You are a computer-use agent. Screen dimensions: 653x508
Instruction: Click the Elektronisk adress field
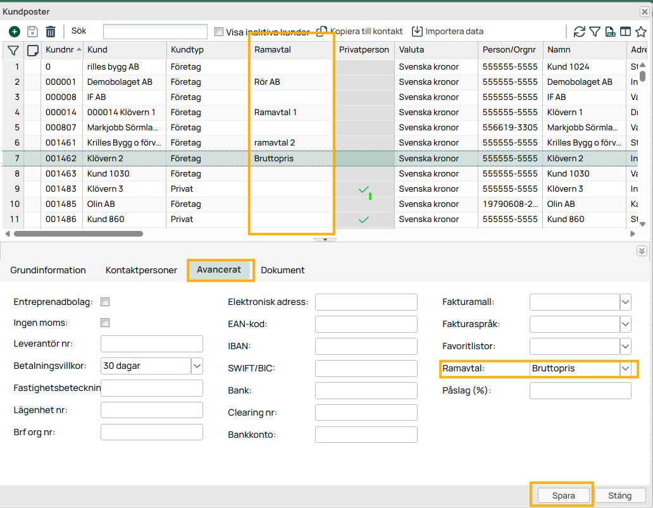(x=366, y=302)
